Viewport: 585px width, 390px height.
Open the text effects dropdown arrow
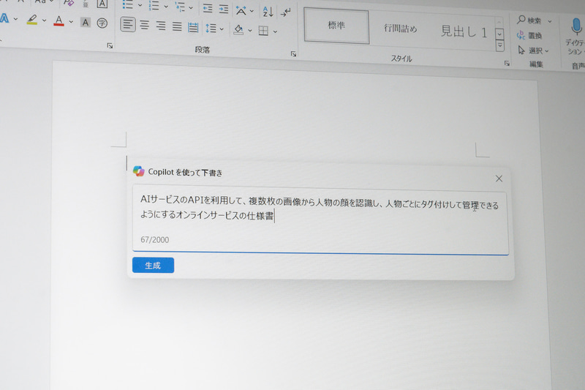pos(15,19)
